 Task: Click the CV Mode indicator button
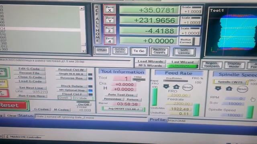point(83,98)
